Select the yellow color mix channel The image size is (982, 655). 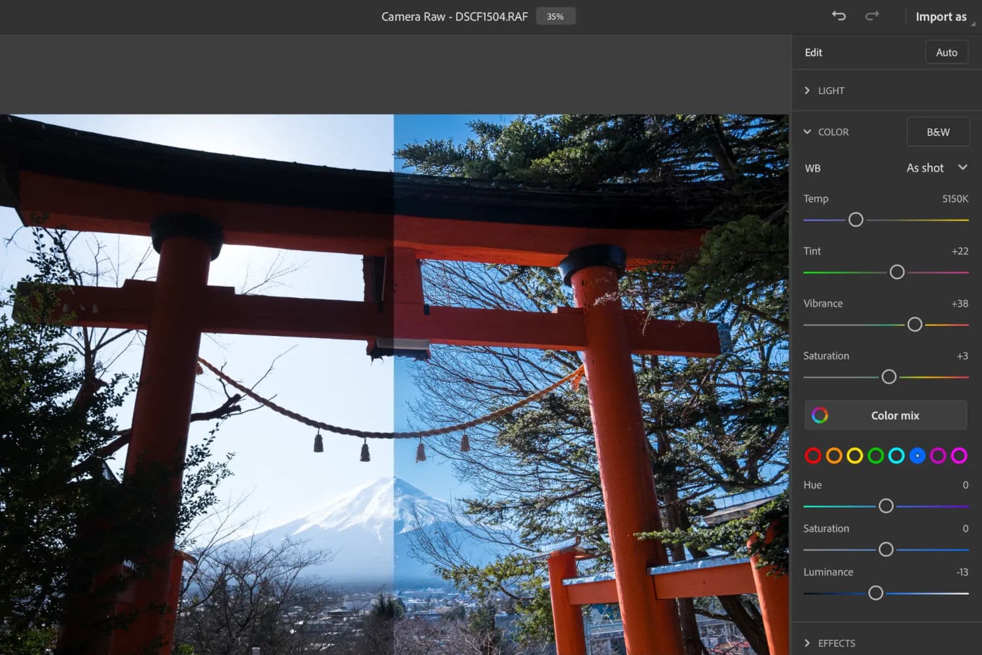pos(855,456)
